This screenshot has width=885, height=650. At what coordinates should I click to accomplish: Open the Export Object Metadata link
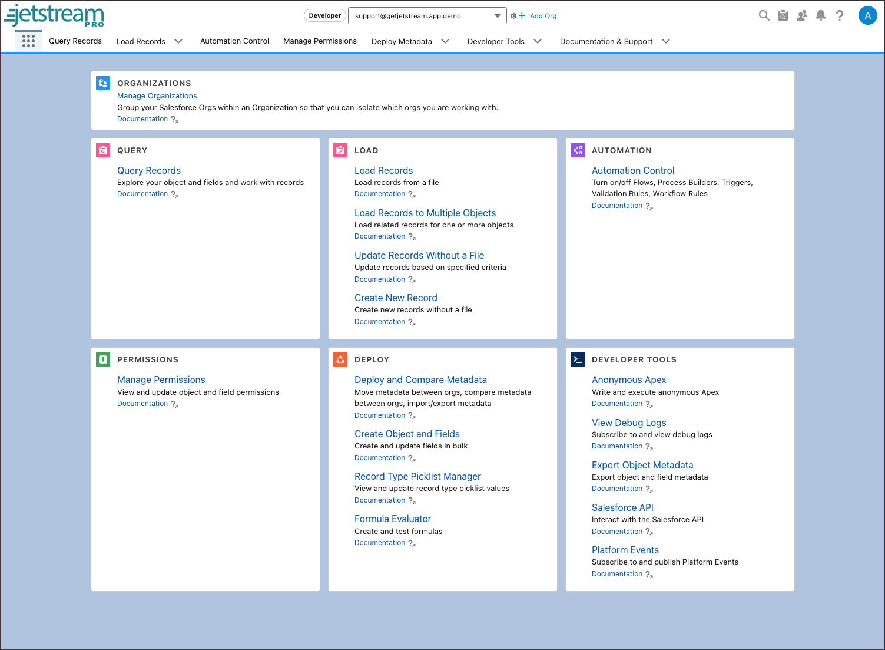click(x=642, y=465)
